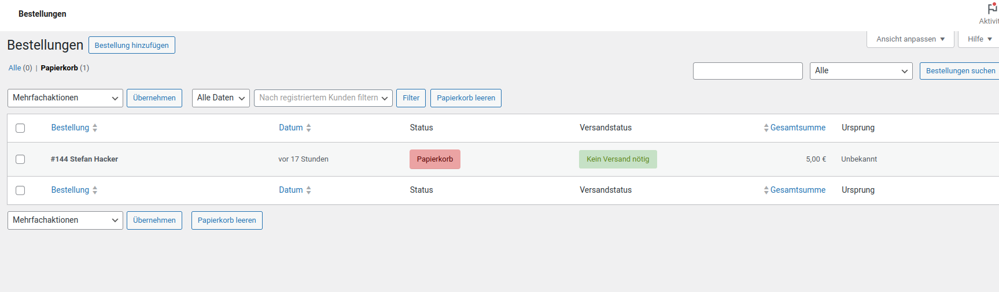
Task: Click sort arrows beside bottom Datum header
Action: [309, 190]
